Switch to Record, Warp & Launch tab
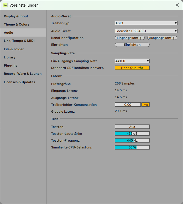 (23, 74)
